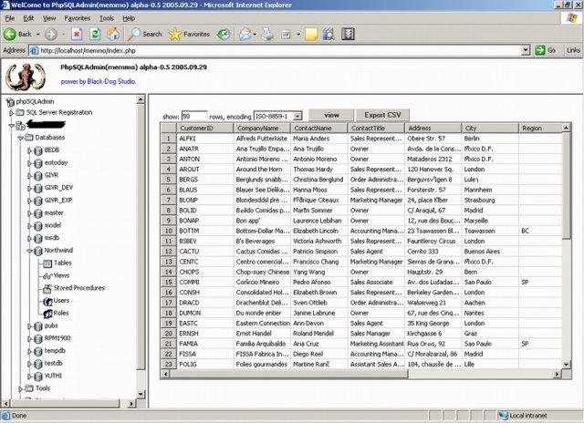Click the show rows input field
The height and width of the screenshot is (423, 584).
[193, 117]
